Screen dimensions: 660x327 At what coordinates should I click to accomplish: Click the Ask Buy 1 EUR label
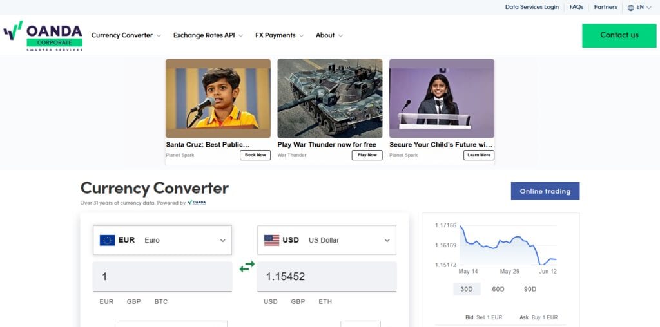[538, 317]
